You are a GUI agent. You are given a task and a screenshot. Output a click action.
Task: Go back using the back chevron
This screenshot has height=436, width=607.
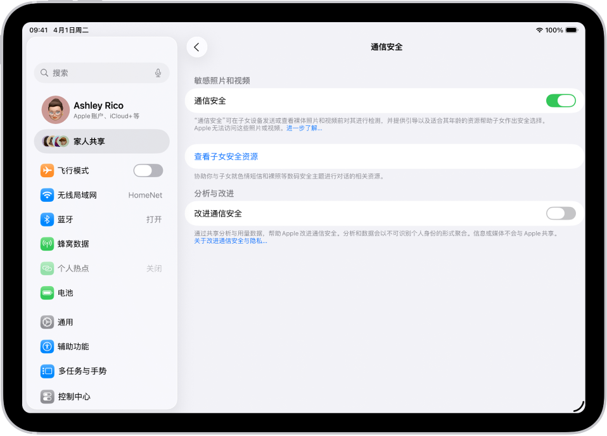196,47
